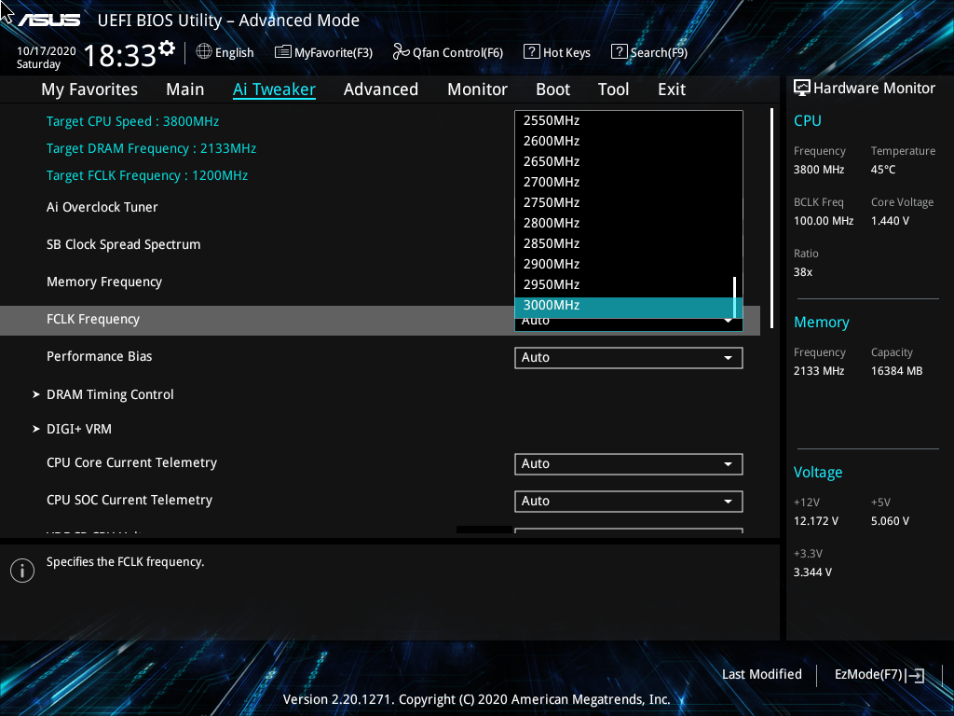
Task: Click +12V reading 12.172 V
Action: click(815, 521)
